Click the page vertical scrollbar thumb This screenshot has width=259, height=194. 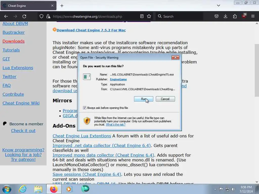(257, 70)
